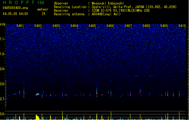
Task: Click the 0407 time marker
Action: 128,26
